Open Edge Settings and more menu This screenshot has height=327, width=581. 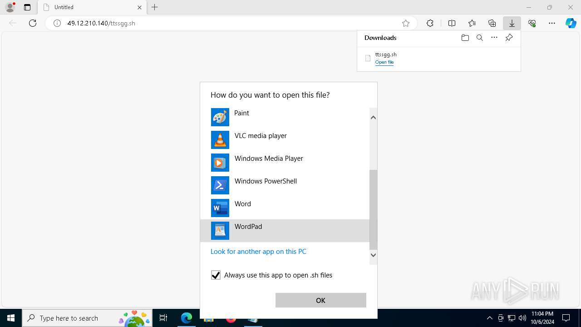[552, 23]
